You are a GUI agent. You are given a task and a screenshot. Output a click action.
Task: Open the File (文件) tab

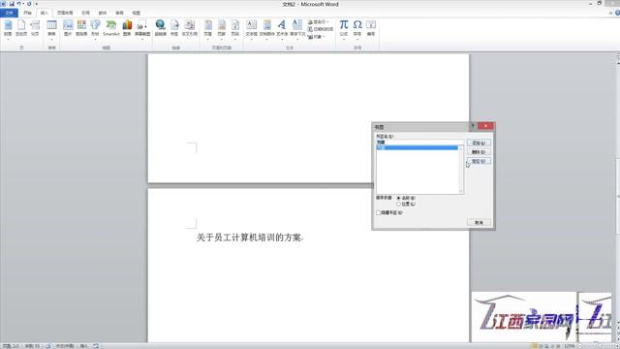click(x=9, y=13)
